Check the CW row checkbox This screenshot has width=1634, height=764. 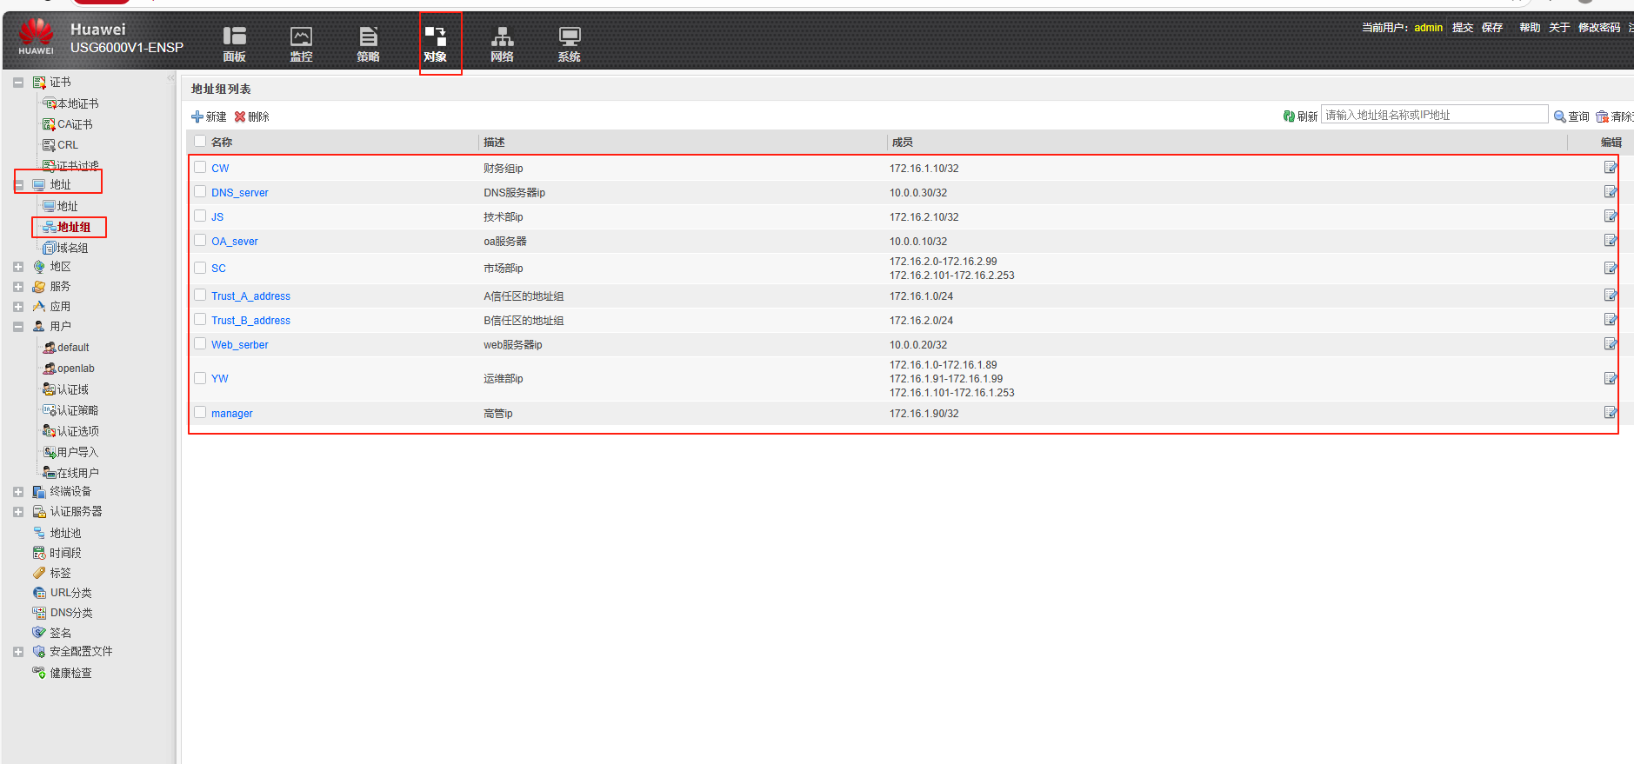pyautogui.click(x=200, y=167)
